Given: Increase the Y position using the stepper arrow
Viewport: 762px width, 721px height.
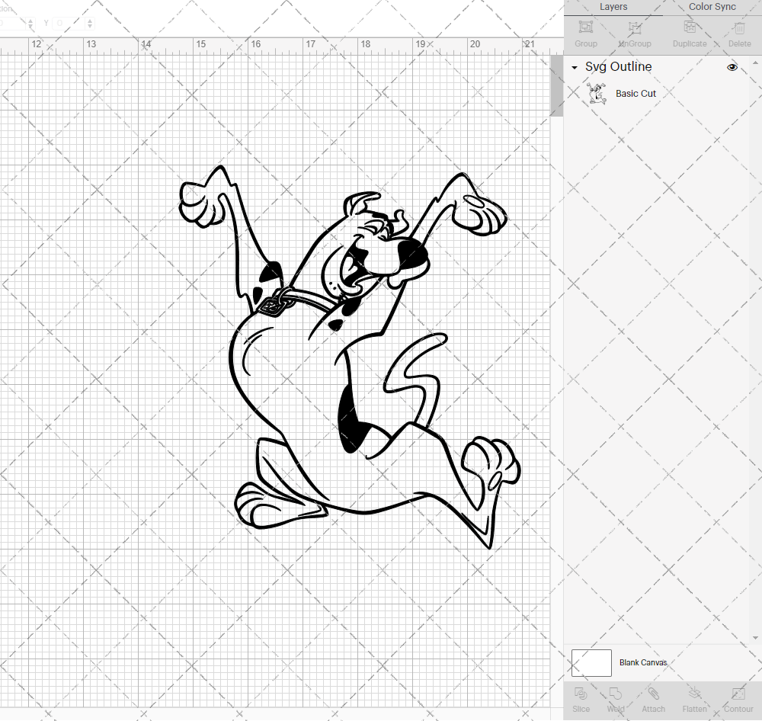Looking at the screenshot, I should coord(89,21).
